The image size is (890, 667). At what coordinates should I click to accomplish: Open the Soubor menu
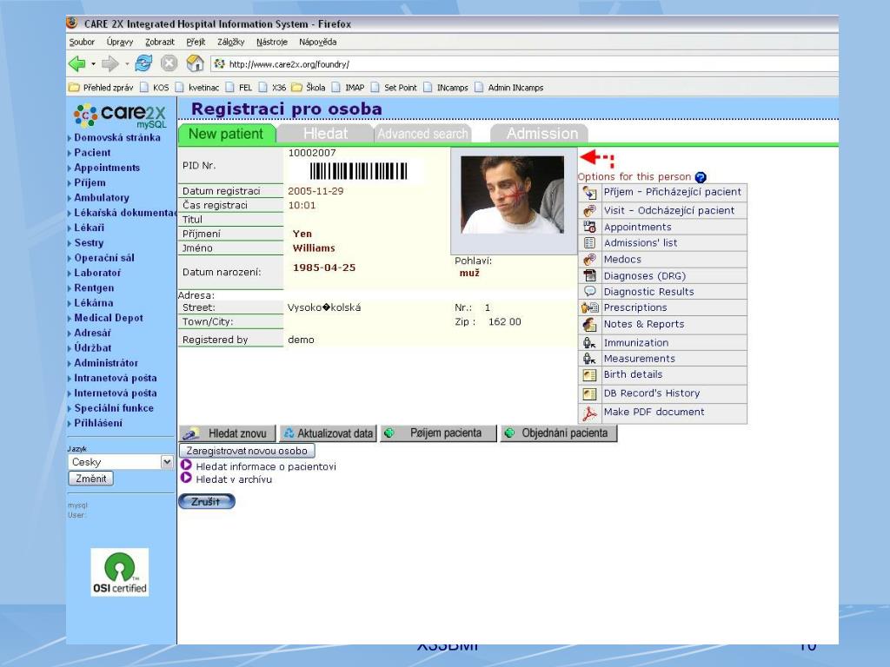[x=82, y=42]
